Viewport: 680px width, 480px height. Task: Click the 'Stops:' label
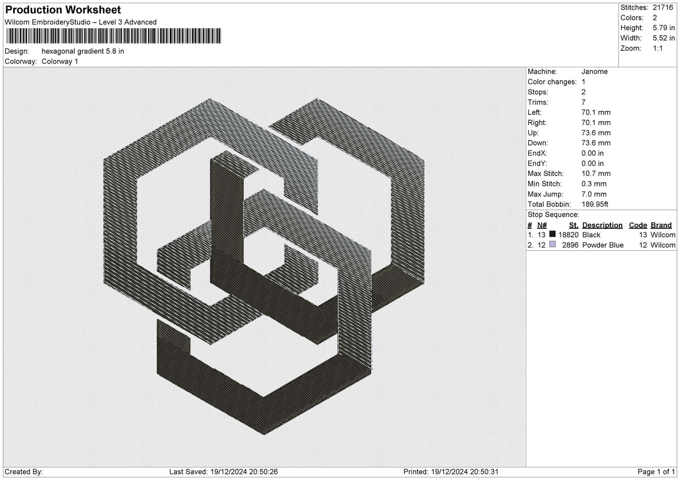538,92
